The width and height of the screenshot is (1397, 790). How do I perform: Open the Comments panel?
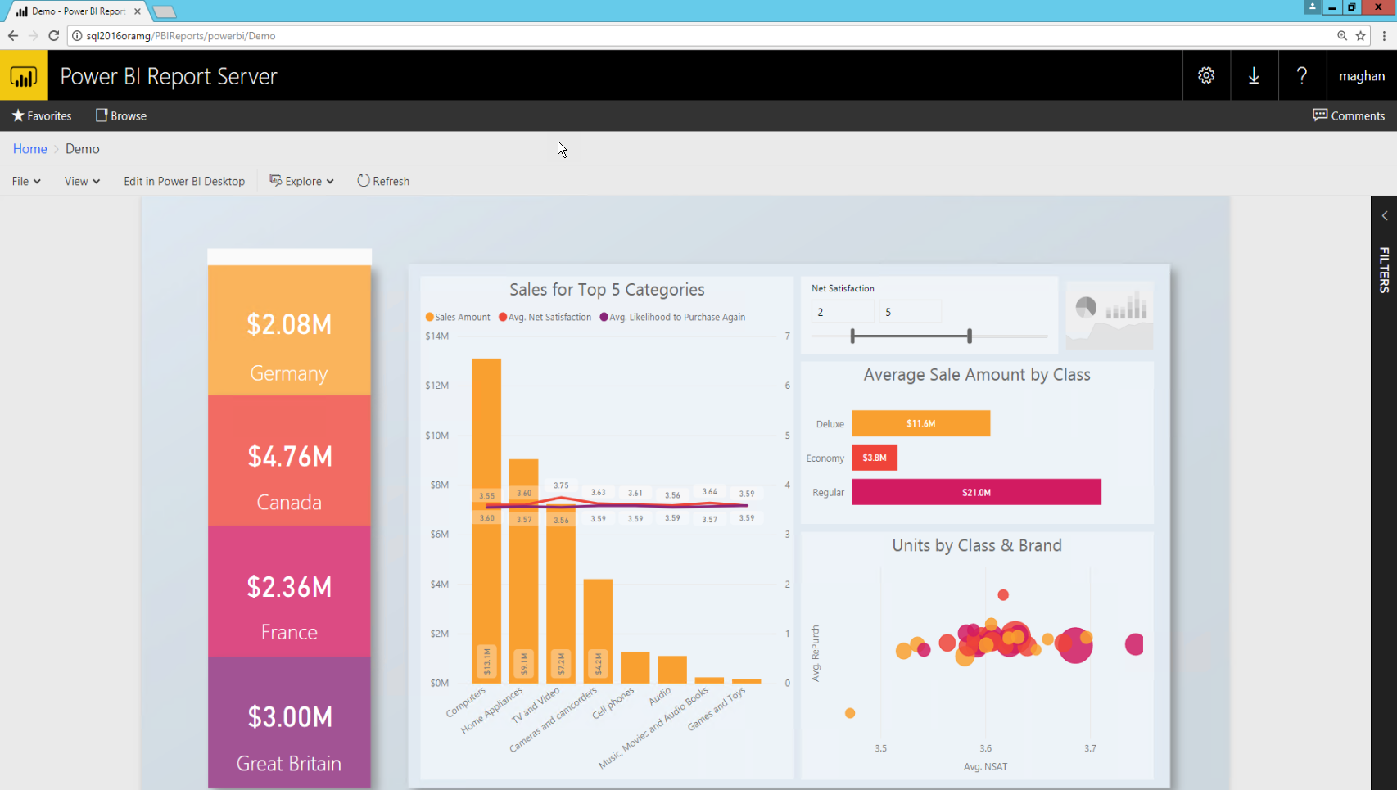[1349, 115]
